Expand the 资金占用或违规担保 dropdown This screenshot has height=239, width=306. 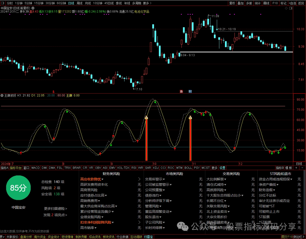pyautogui.click(x=291, y=179)
